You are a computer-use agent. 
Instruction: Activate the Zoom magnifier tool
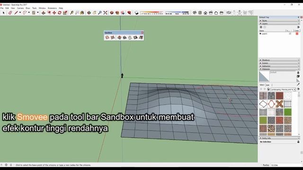pyautogui.click(x=100, y=13)
